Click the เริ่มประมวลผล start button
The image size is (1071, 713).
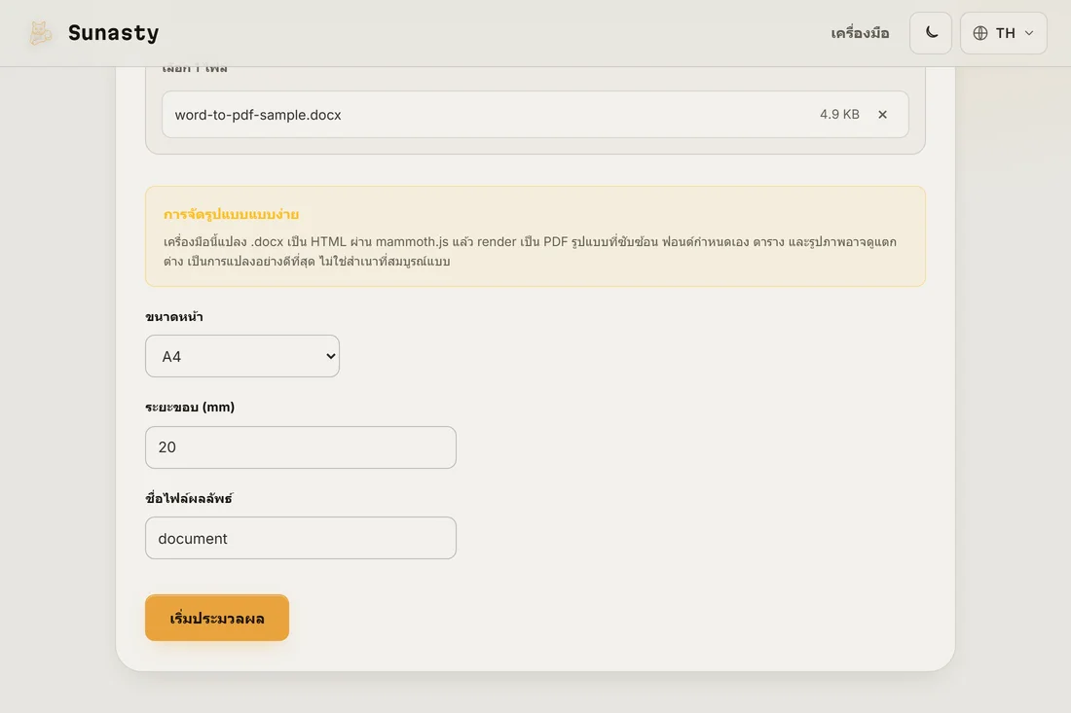[x=217, y=619]
